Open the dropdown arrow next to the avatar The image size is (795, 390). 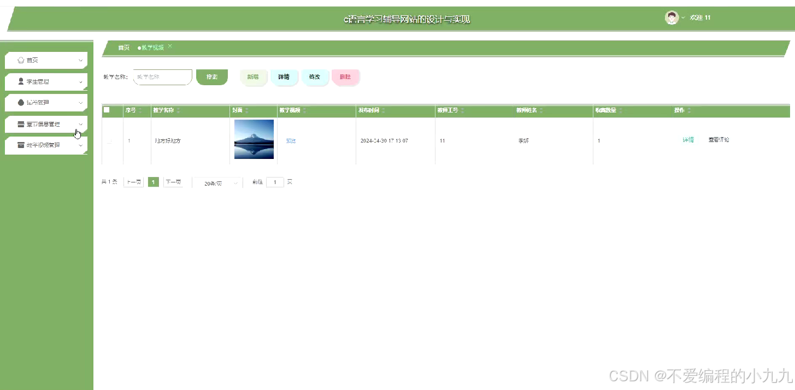coord(683,18)
